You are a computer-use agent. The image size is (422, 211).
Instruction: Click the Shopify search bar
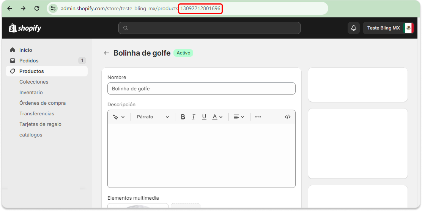[209, 28]
